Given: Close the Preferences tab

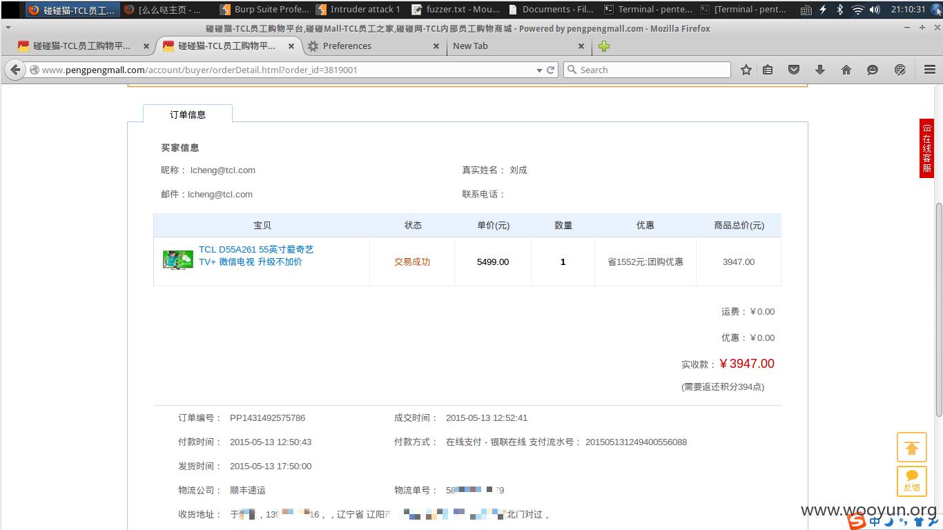Looking at the screenshot, I should point(436,46).
